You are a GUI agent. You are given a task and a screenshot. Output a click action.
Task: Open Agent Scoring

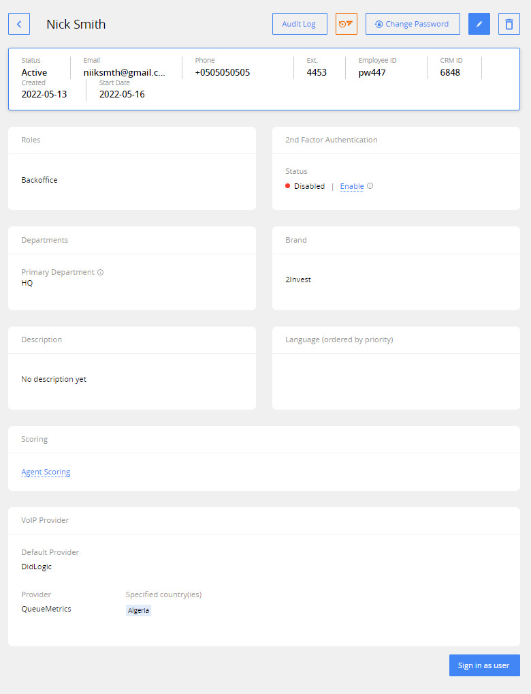(46, 472)
